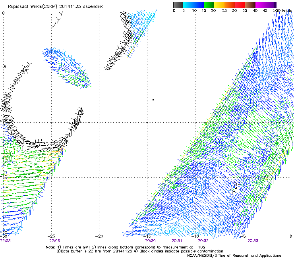Click the magenta 40-45 knots legend swatch

click(261, 5)
